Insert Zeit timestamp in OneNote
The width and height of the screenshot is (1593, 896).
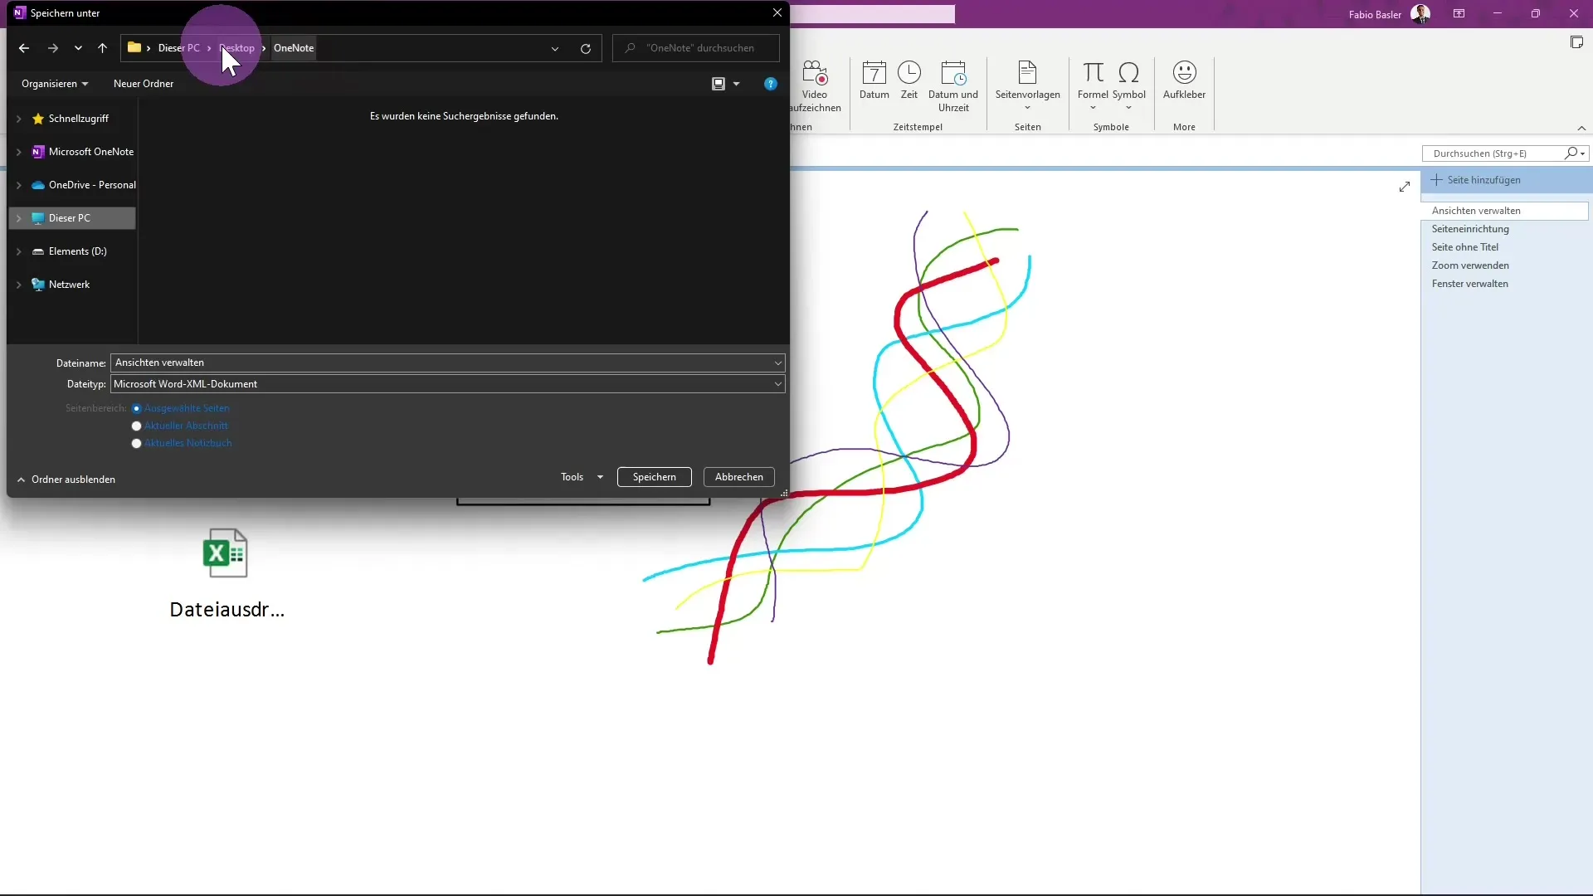coord(909,80)
